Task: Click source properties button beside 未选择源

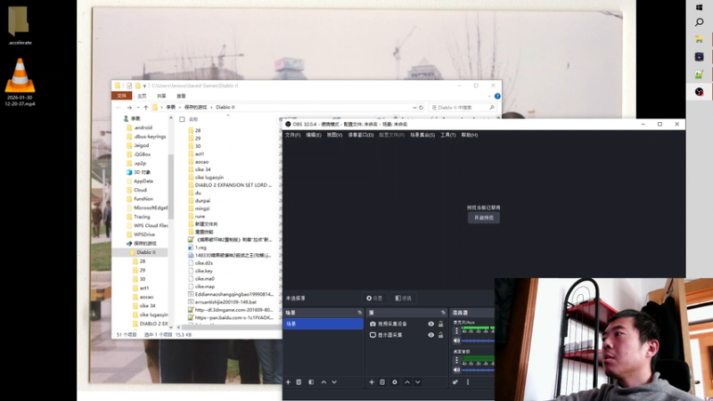Action: 374,299
